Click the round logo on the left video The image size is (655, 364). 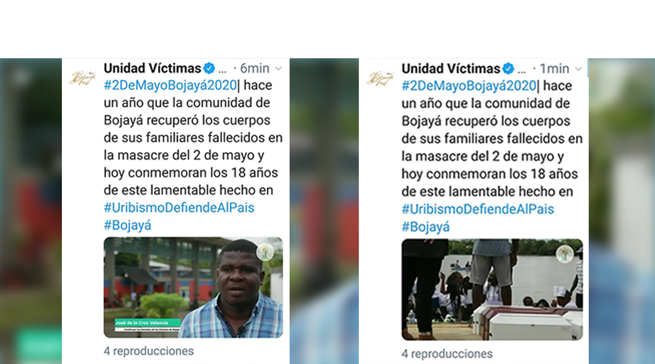265,252
